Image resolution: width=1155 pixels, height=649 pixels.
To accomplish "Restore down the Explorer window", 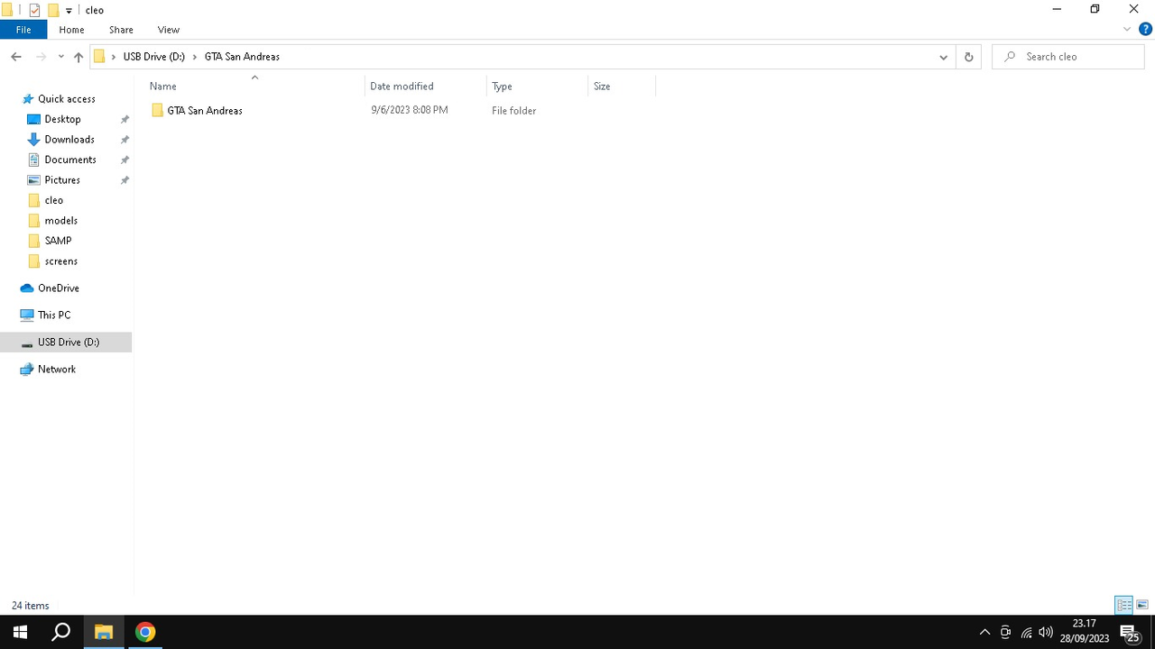I will point(1095,9).
